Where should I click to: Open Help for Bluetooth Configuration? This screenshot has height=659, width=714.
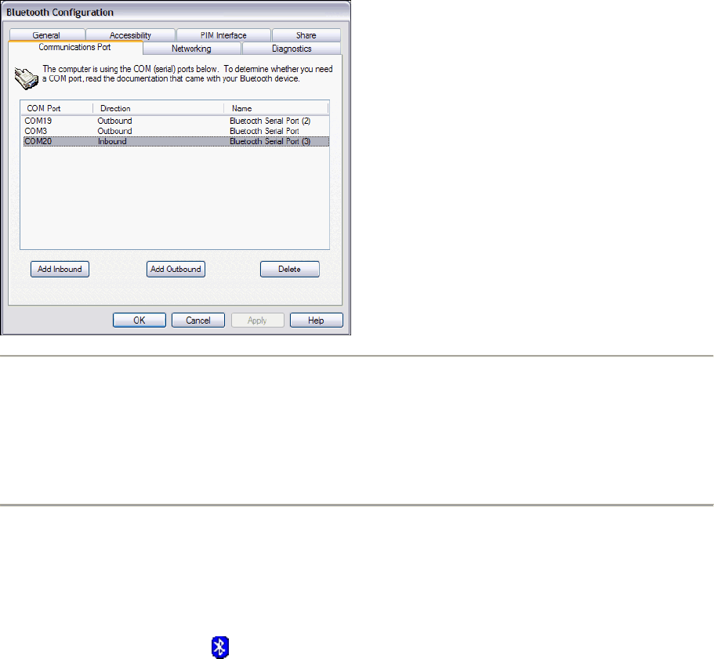[x=316, y=320]
